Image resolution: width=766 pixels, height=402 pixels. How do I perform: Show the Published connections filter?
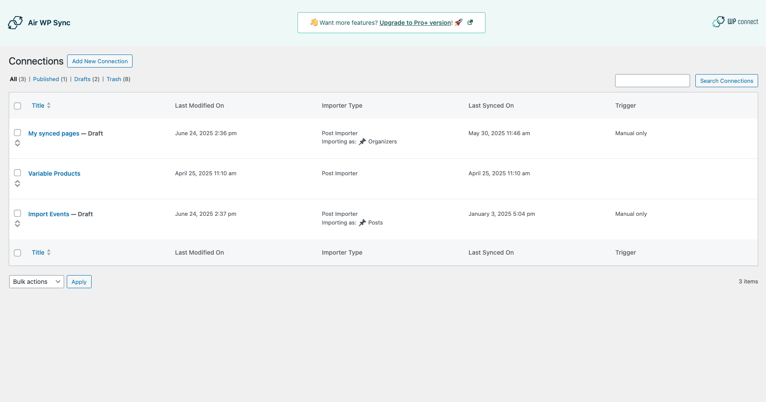[46, 79]
